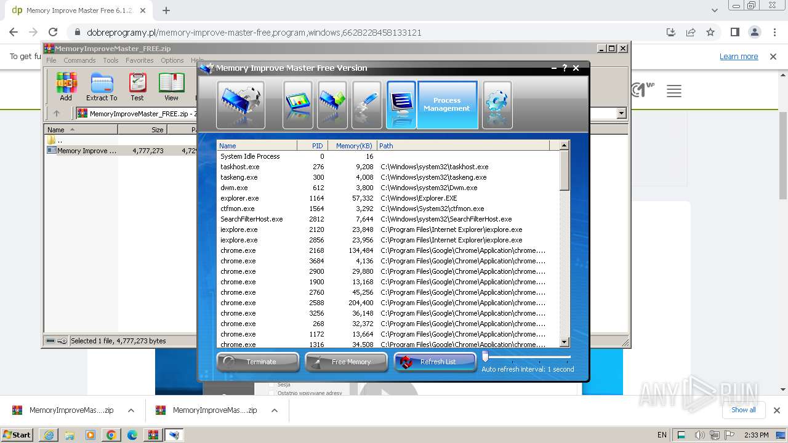
Task: Select the iexplore.exe process with PID 2120
Action: pos(388,229)
